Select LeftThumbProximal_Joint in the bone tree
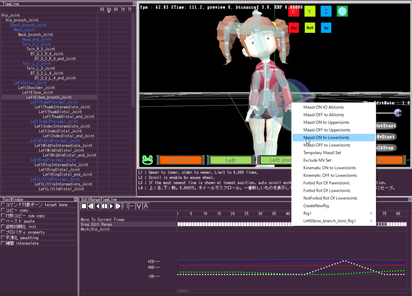The image size is (412, 296). [x=54, y=102]
